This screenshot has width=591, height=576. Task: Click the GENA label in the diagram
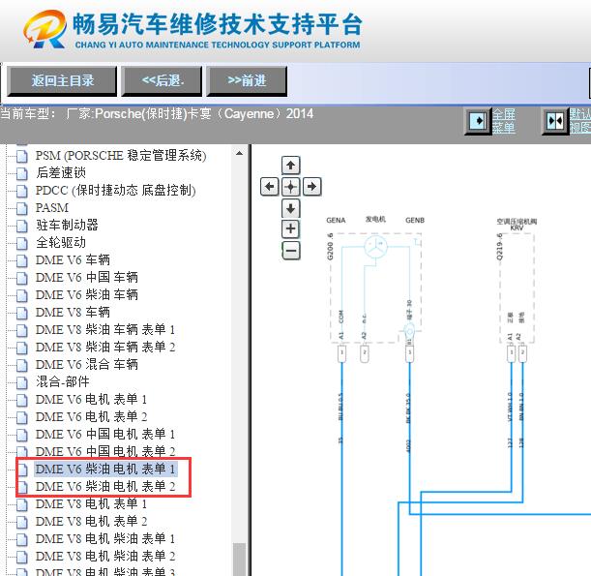[336, 221]
